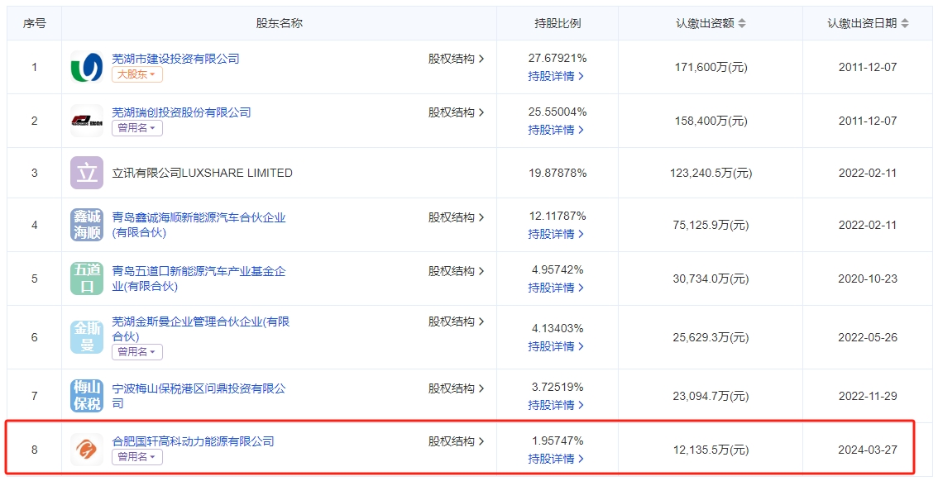This screenshot has width=938, height=481.
Task: Click the 合肥国轩高科 circular logo icon
Action: point(85,449)
